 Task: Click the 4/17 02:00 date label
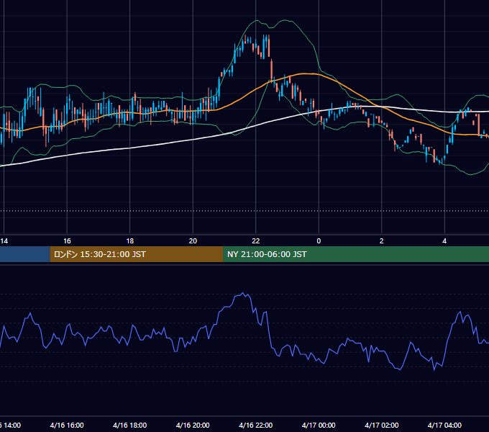[x=382, y=425]
